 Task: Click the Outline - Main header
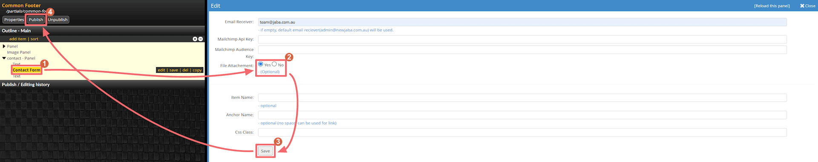[x=16, y=31]
